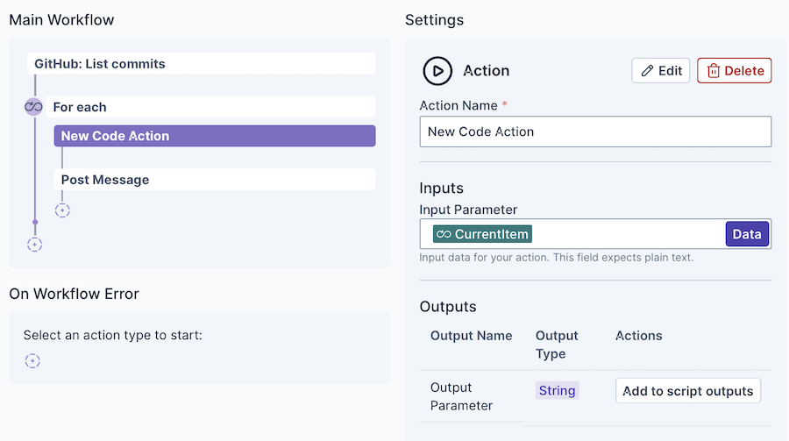Click the Action Name text field
Screen dimensions: 789x441
pyautogui.click(x=595, y=132)
